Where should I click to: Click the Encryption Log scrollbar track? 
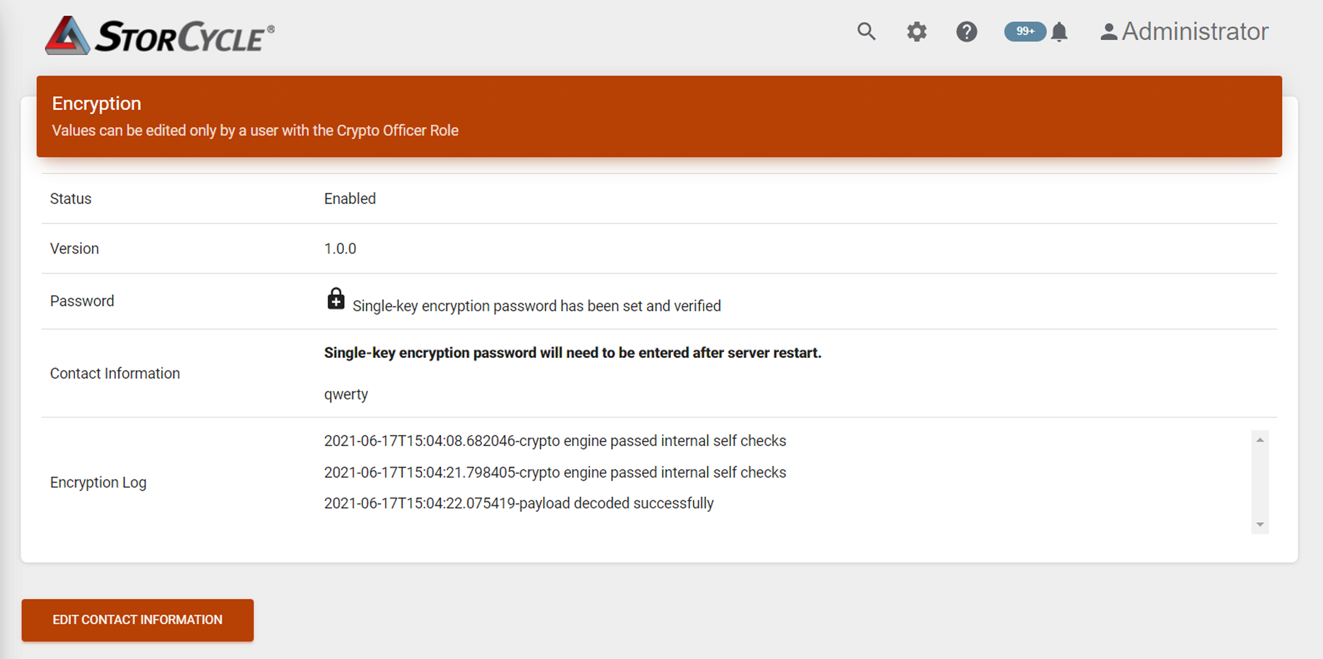[x=1260, y=481]
